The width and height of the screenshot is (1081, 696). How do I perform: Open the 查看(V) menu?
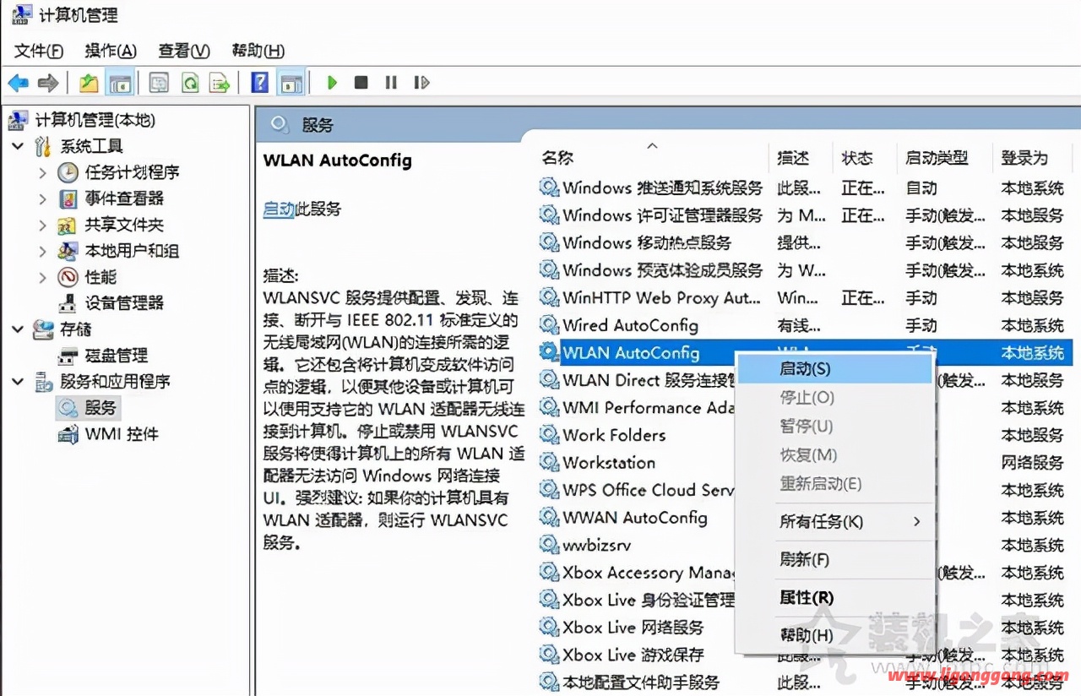184,51
